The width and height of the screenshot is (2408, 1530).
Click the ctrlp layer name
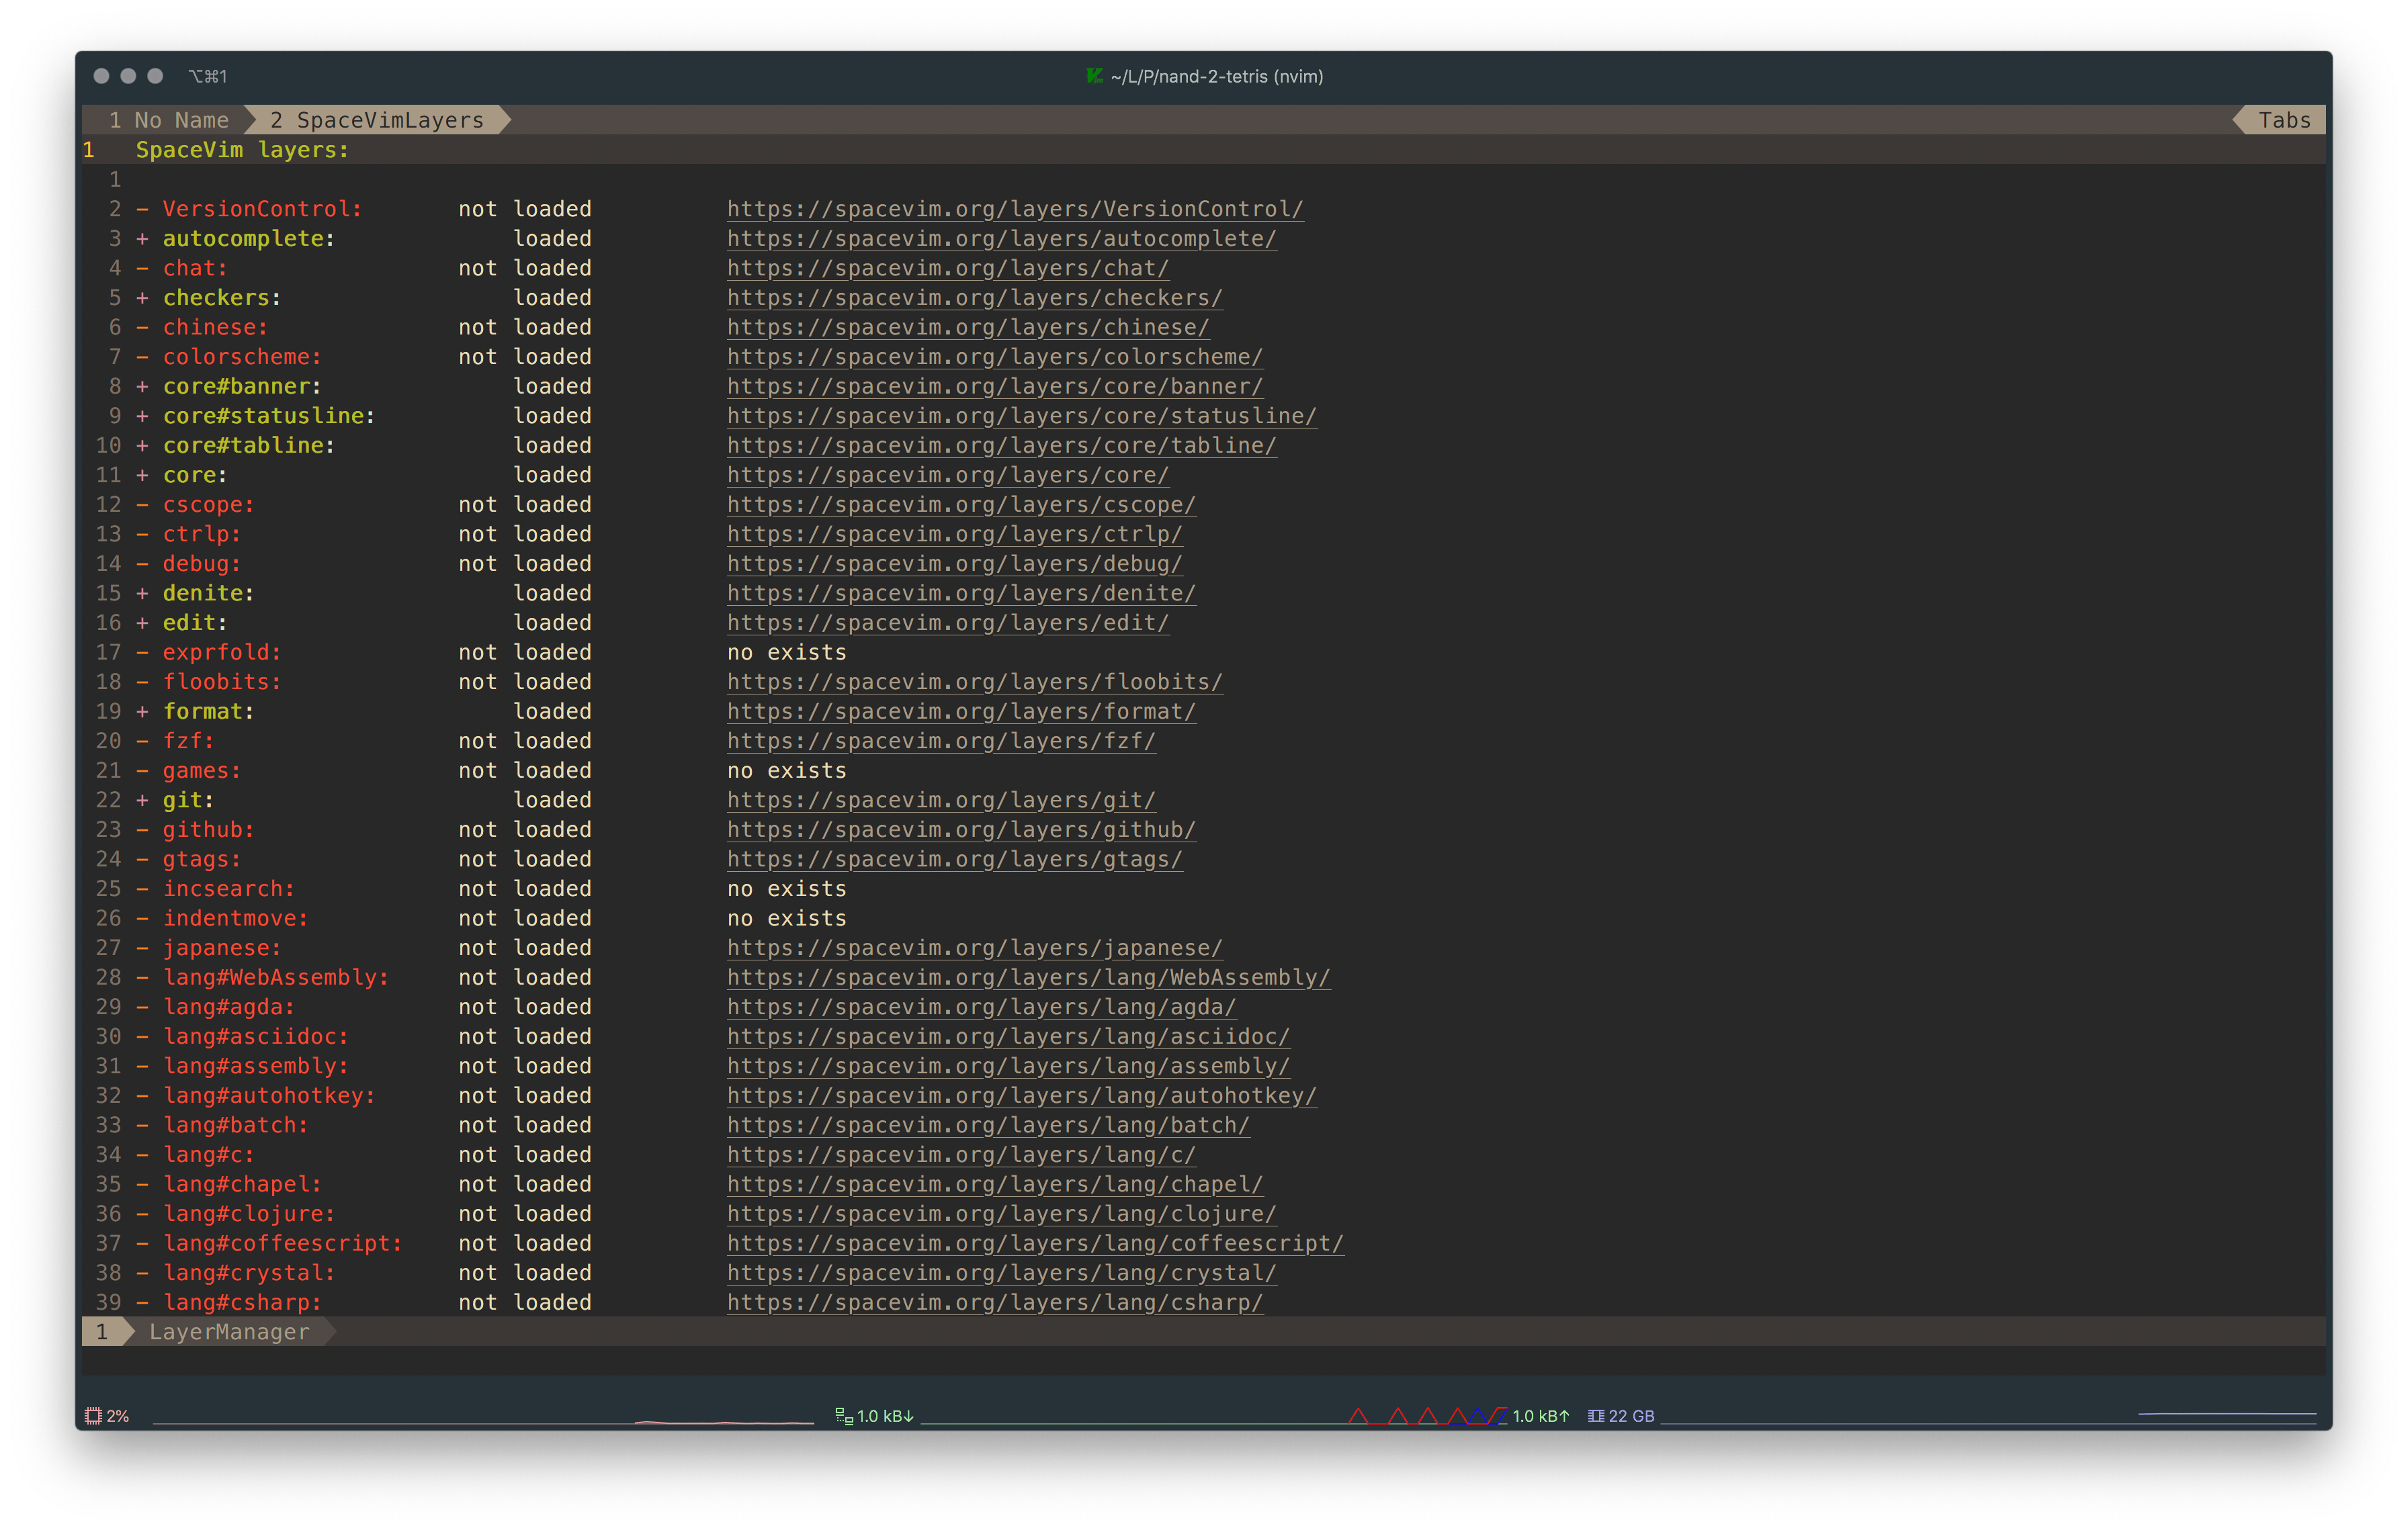(x=202, y=534)
